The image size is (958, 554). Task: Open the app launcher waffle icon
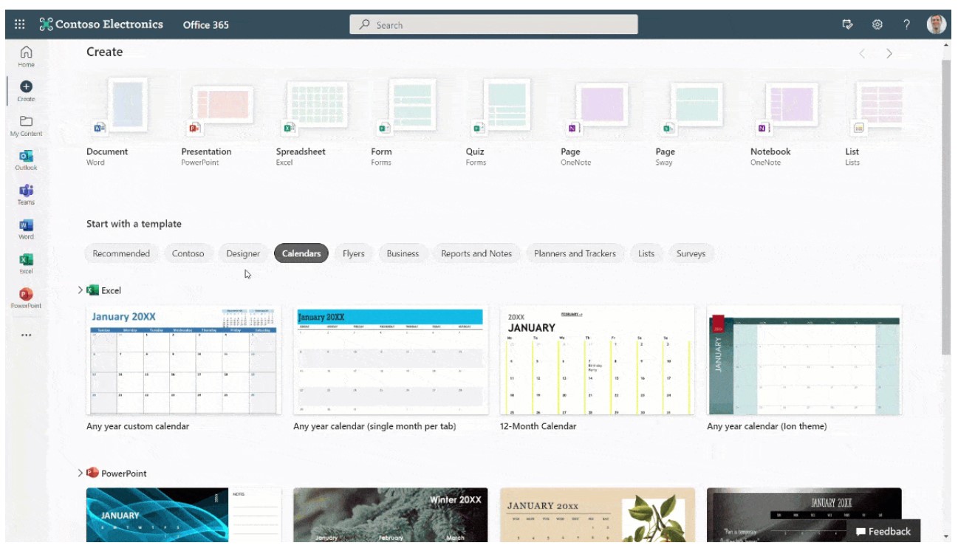point(20,24)
